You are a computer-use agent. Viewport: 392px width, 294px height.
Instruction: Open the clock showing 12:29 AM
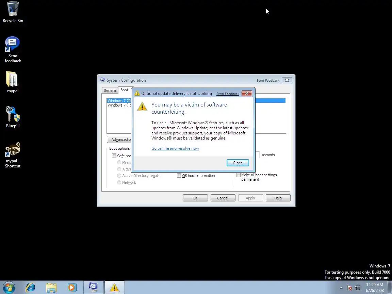pos(375,288)
